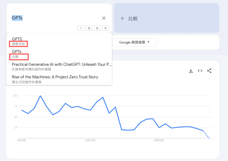Open the Google 網頁搜尋 dropdown
The image size is (228, 161).
coord(134,42)
